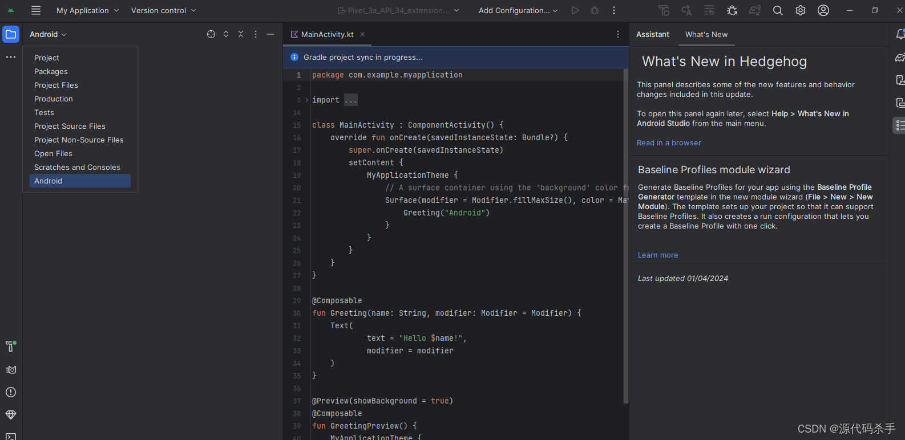Click 'package com.example.myapplication' line
The height and width of the screenshot is (440, 905).
coord(387,75)
